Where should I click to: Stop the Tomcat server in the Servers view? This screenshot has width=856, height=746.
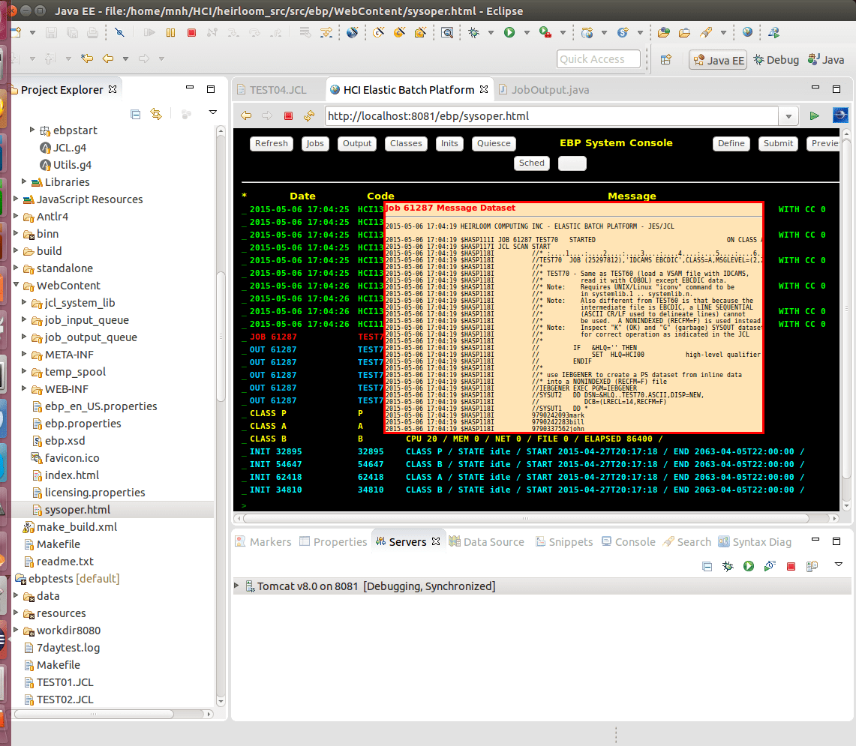[790, 566]
